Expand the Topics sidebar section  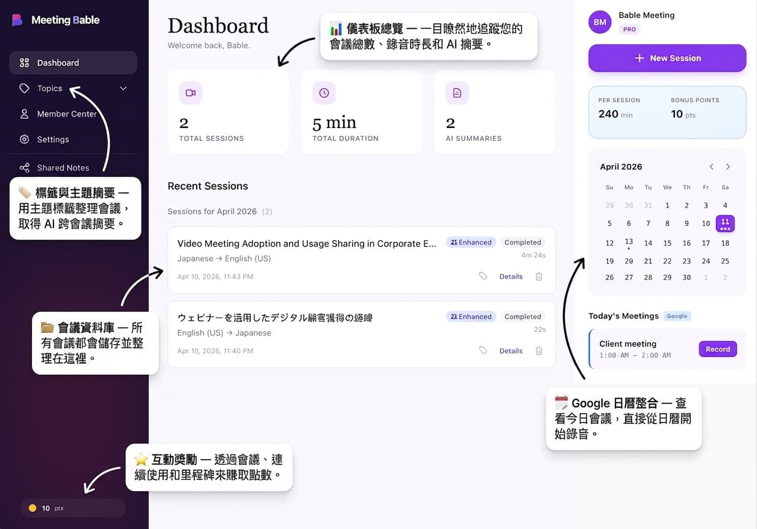(x=123, y=88)
